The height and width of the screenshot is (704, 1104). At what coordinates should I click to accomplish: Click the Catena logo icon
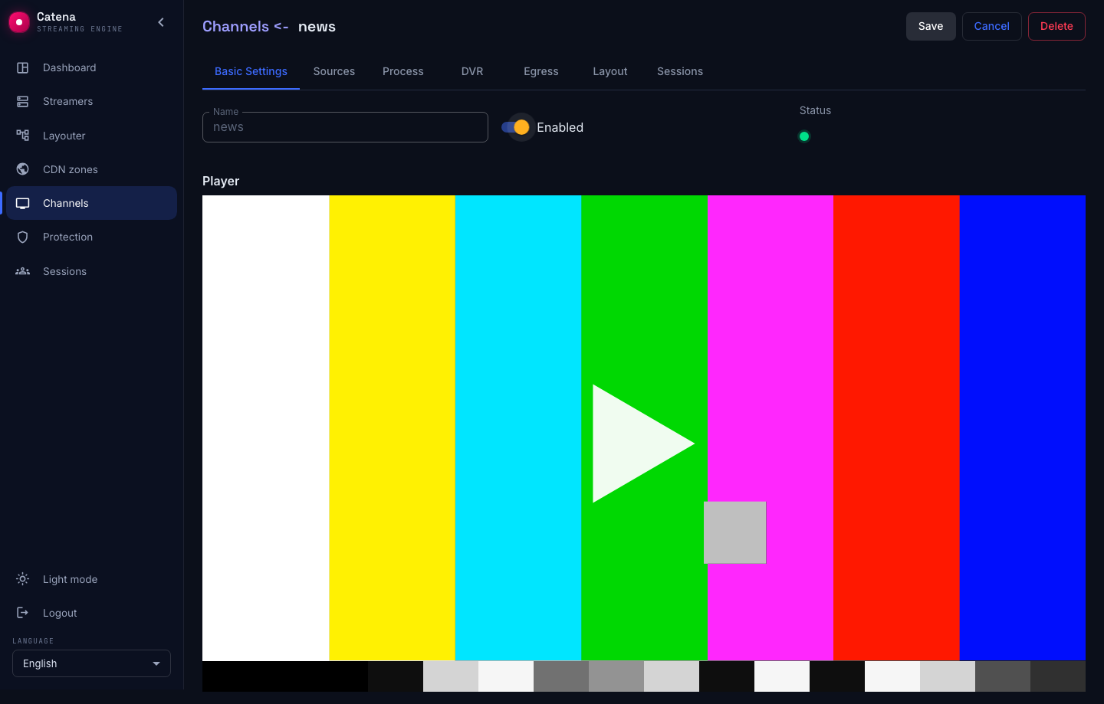[19, 22]
